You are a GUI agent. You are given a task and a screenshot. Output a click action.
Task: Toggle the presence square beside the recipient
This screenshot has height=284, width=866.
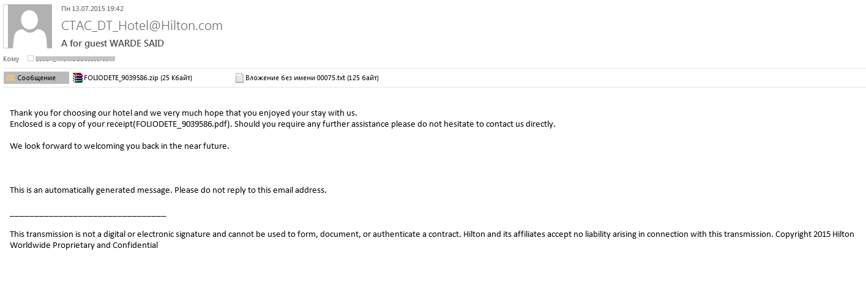(x=30, y=59)
